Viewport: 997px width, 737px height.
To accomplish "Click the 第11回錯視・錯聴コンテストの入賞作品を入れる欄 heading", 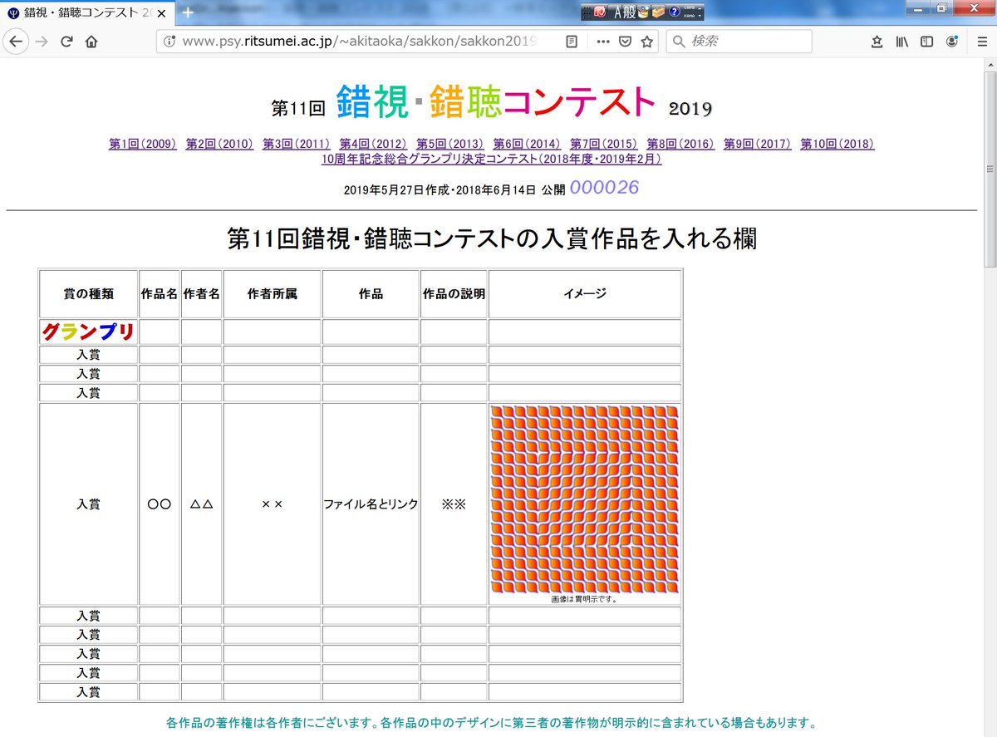I will (x=492, y=239).
